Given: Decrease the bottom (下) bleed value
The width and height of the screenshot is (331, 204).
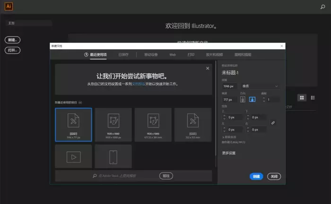Looking at the screenshot, I should tap(248, 119).
